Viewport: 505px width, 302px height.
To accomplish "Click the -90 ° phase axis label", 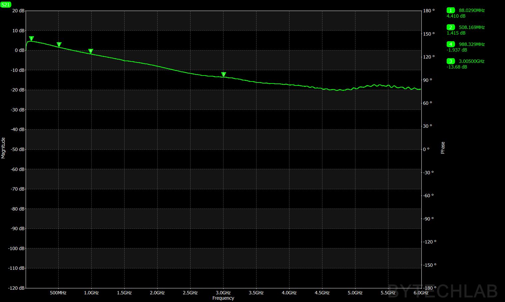I will [x=428, y=219].
